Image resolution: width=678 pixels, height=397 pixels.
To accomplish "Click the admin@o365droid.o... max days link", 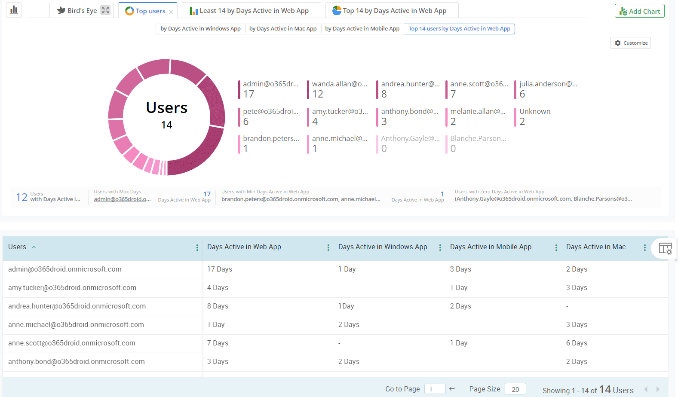I will (122, 199).
